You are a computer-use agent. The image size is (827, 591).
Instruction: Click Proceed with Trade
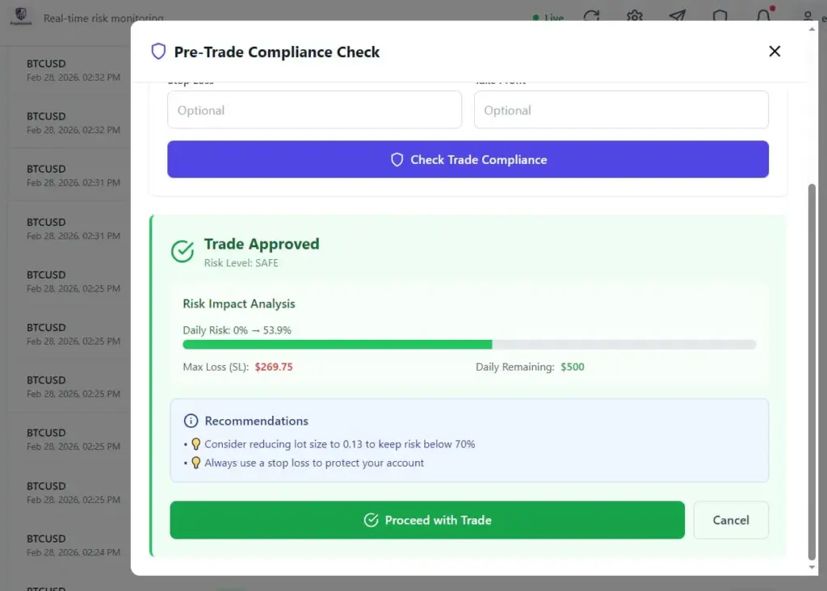point(426,520)
